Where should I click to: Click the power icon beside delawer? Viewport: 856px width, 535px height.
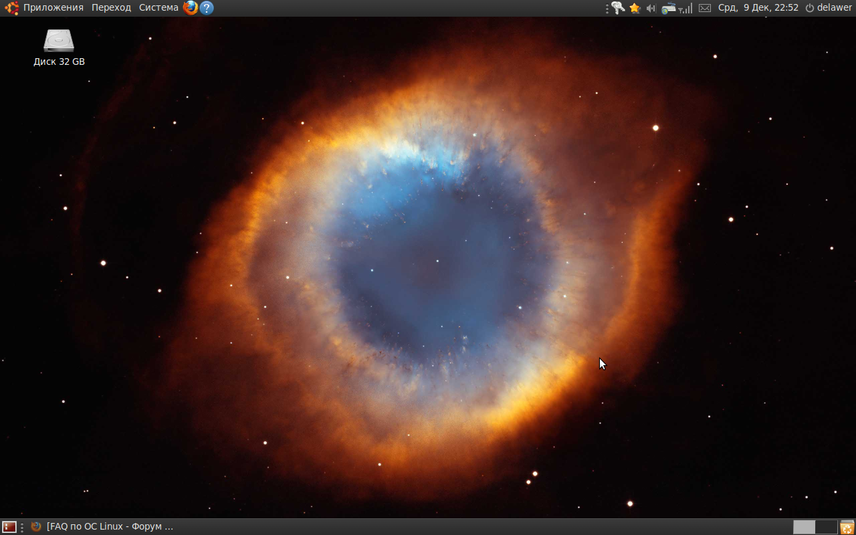[x=809, y=8]
